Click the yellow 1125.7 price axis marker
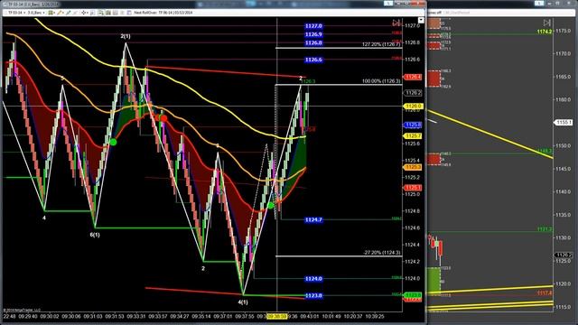 click(413, 136)
